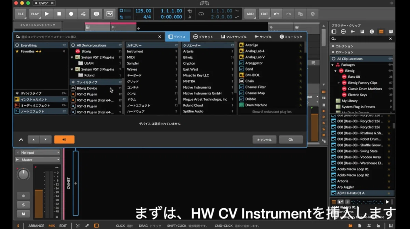Open the PLAY menu
This screenshot has width=410, height=229.
(35, 14)
